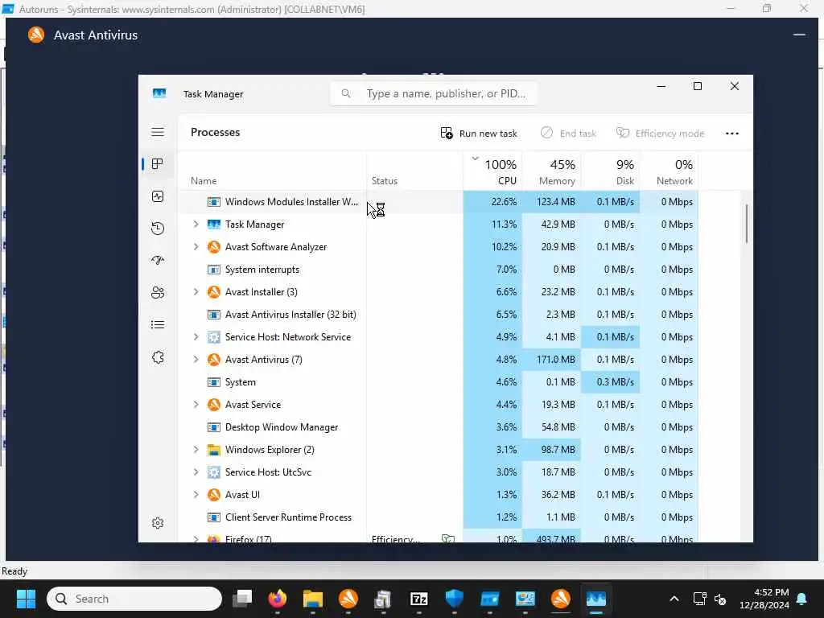Expand Avast Software Analyzer process

tap(196, 247)
